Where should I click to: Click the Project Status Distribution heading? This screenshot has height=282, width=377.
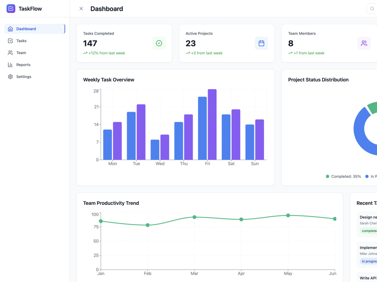coord(318,80)
